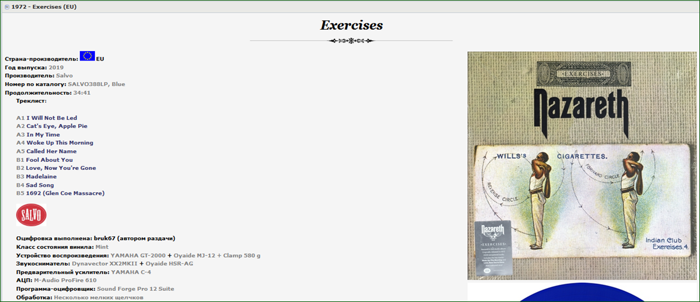The width and height of the screenshot is (700, 302).
Task: Open the Nazareth Exercises album cover image
Action: (x=582, y=166)
